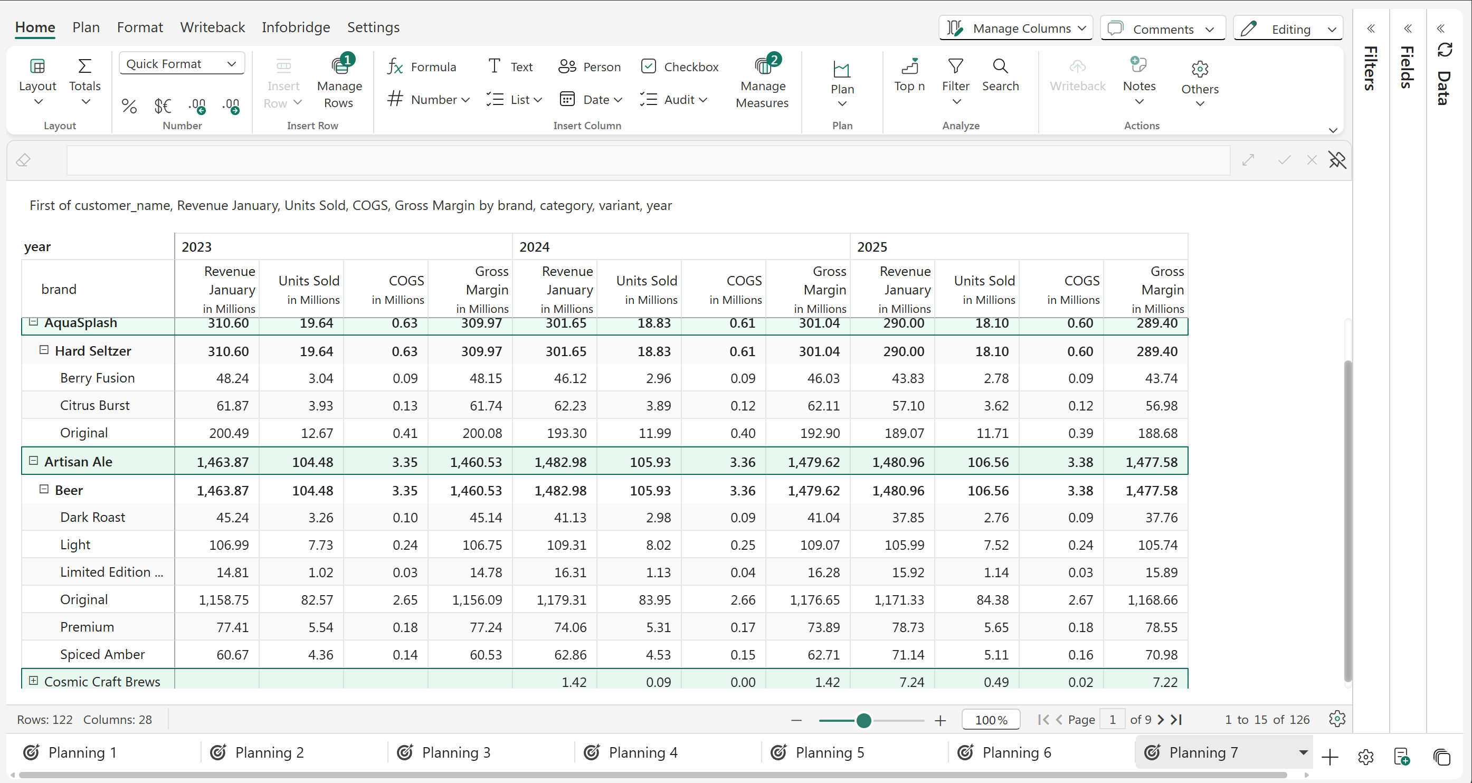The height and width of the screenshot is (783, 1472).
Task: Click the percent format icon
Action: (x=129, y=106)
